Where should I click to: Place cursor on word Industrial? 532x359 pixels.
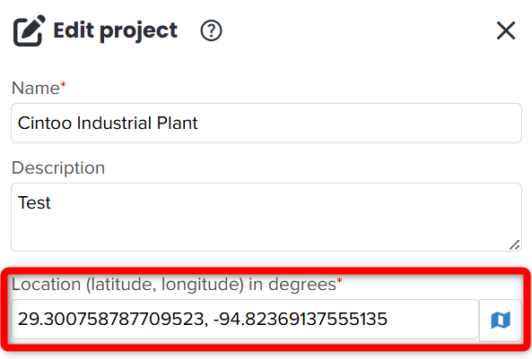pyautogui.click(x=114, y=123)
